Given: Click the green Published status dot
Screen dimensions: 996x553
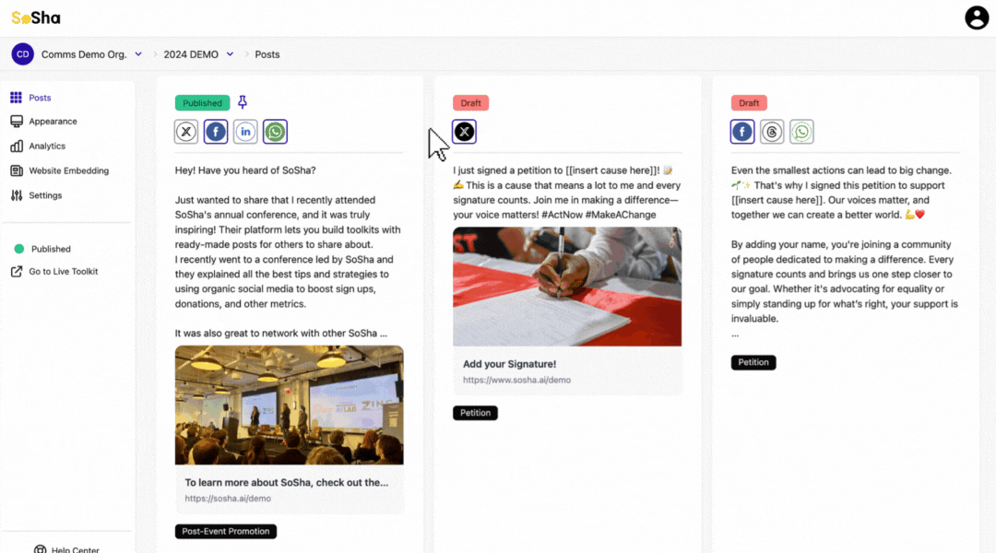Looking at the screenshot, I should 19,249.
